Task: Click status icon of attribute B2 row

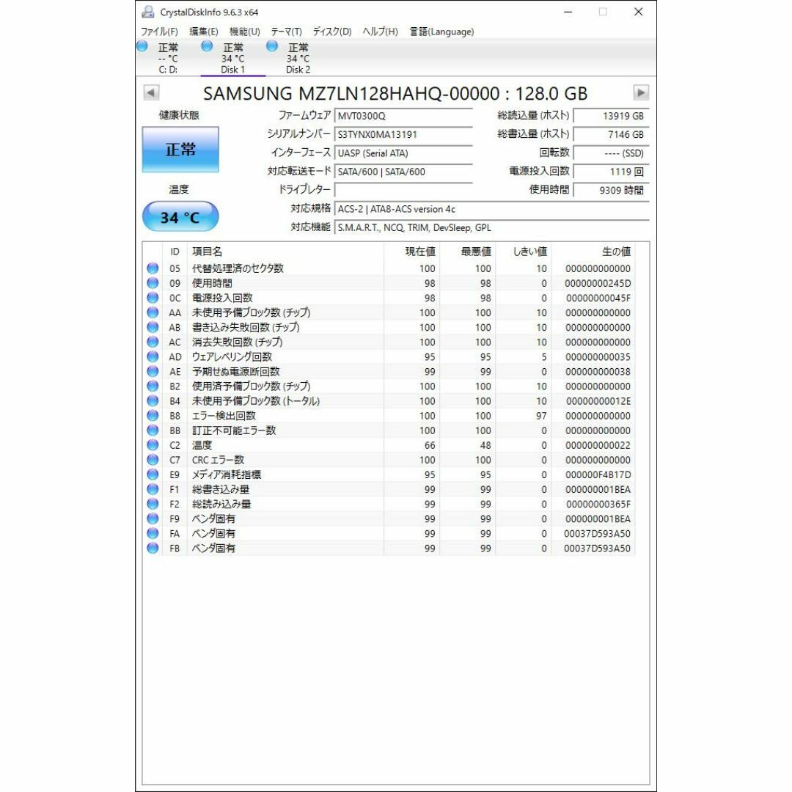Action: point(153,386)
